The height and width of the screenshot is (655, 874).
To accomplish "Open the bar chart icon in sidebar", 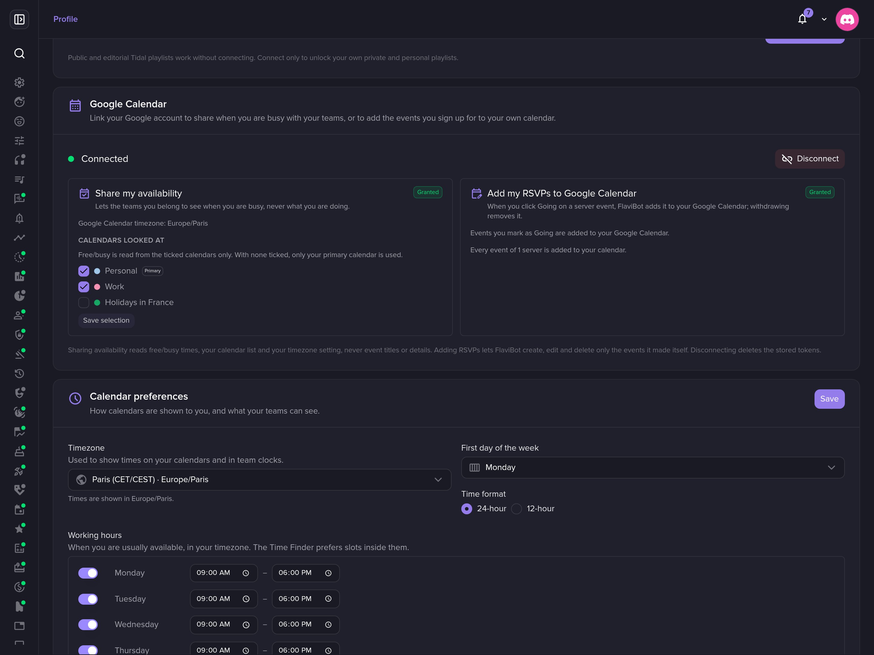I will [x=19, y=276].
